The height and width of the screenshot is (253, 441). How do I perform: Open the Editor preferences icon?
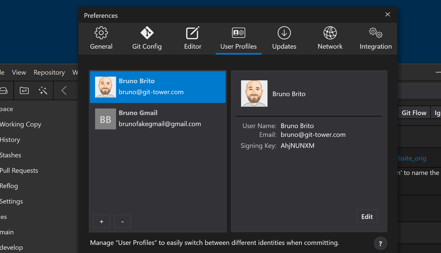pyautogui.click(x=193, y=33)
